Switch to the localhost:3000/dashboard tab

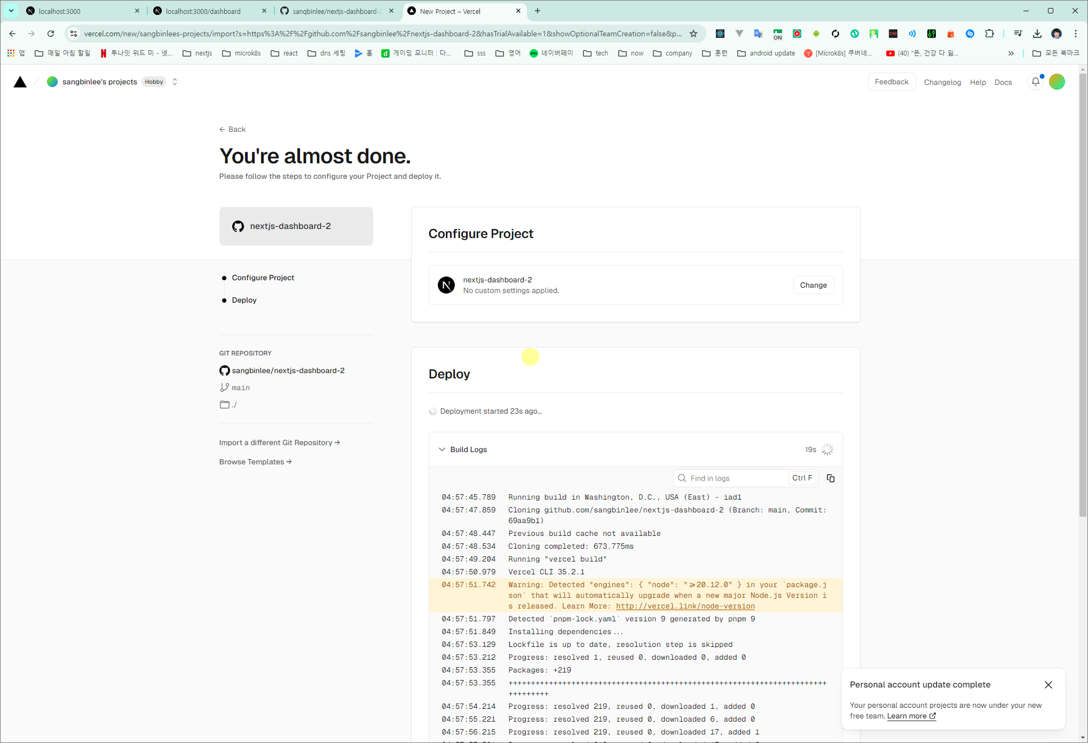203,11
